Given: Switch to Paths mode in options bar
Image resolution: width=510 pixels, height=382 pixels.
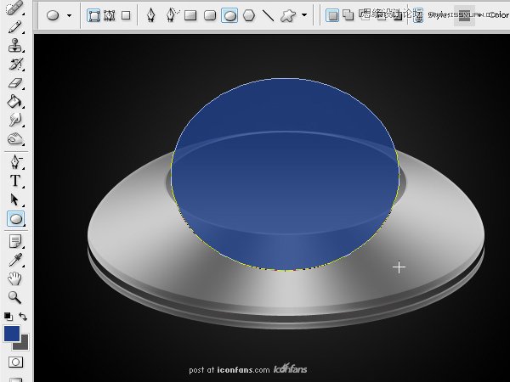Looking at the screenshot, I should [x=109, y=15].
